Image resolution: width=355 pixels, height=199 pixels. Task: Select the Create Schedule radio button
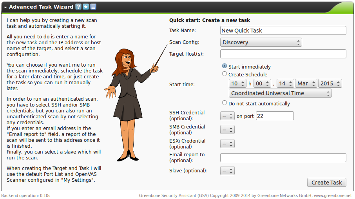[x=225, y=74]
